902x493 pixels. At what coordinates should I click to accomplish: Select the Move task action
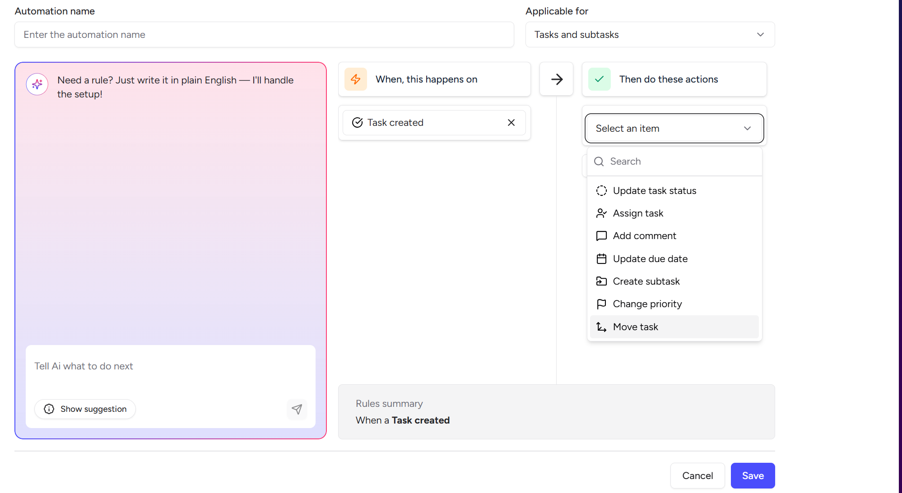coord(635,327)
